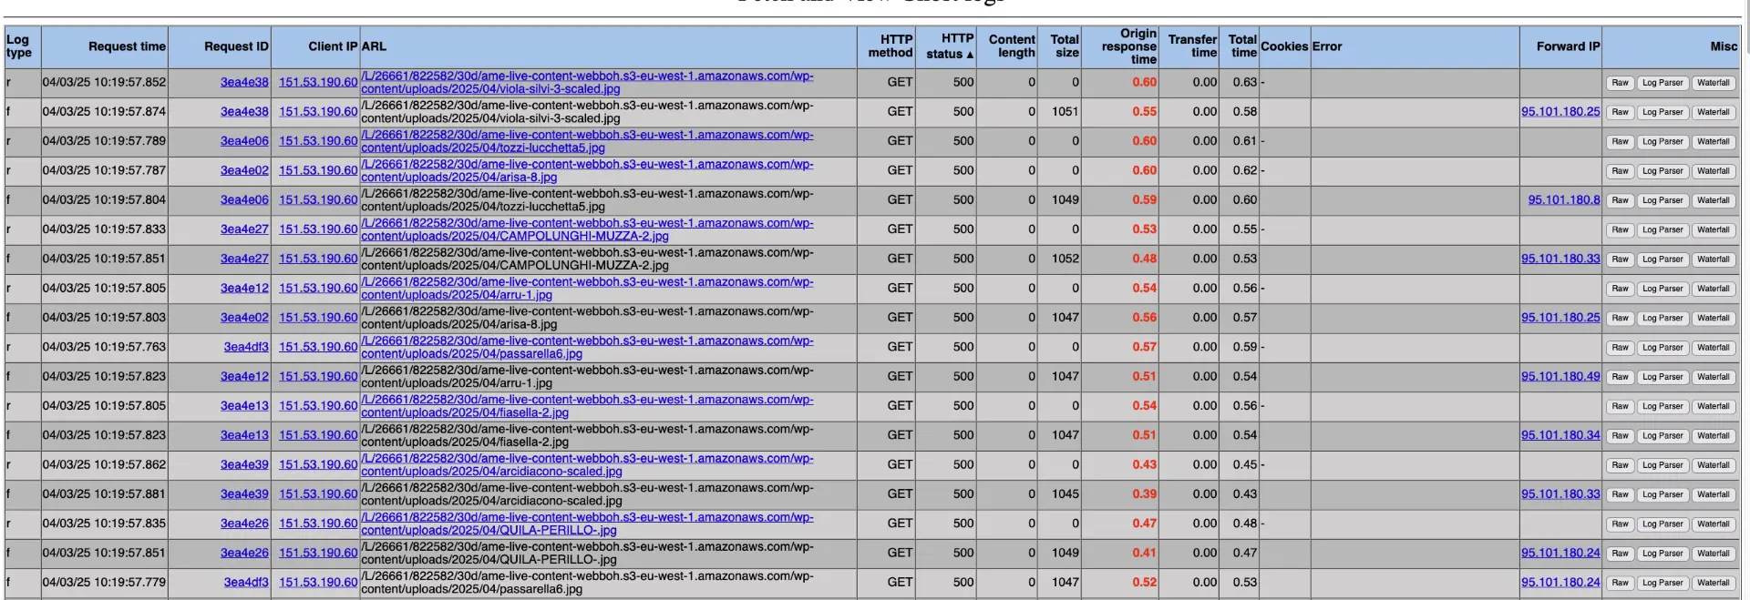Select the total size value 1045
1750x600 pixels.
[1065, 493]
